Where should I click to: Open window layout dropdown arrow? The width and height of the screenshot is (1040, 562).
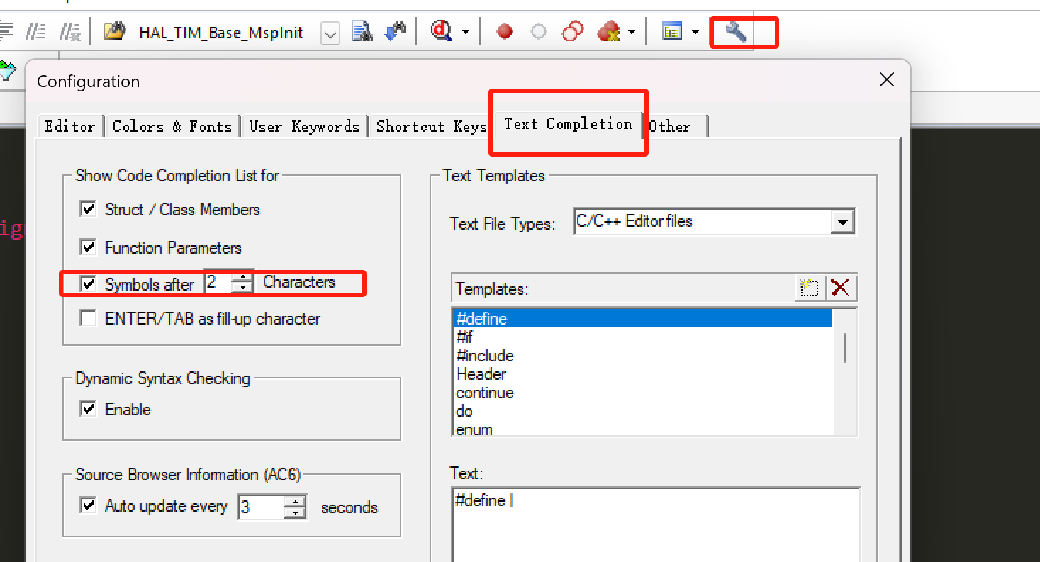695,32
